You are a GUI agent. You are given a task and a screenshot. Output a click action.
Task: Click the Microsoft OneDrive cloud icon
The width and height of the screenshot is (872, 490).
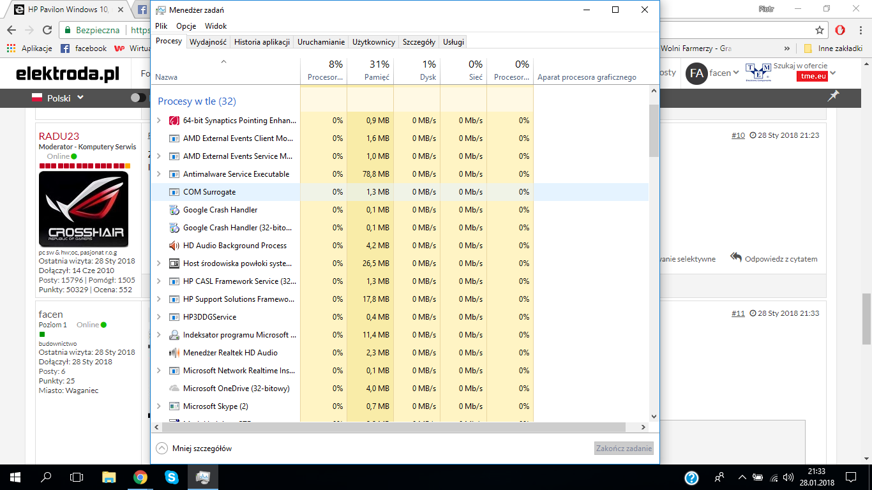[x=174, y=389]
